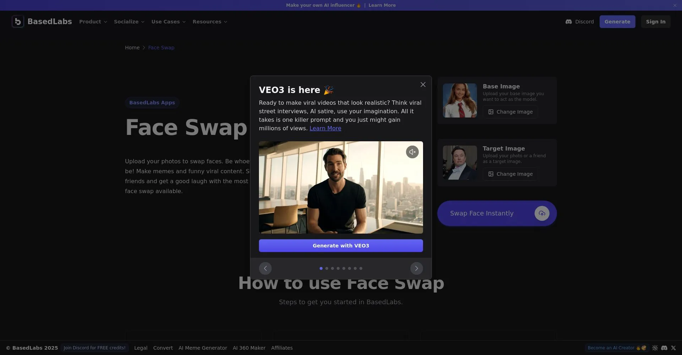Click the Sign In button
This screenshot has width=682, height=355.
(x=656, y=22)
